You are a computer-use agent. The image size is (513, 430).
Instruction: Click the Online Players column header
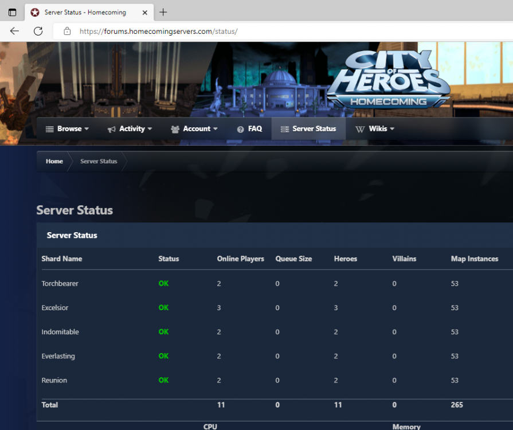240,259
